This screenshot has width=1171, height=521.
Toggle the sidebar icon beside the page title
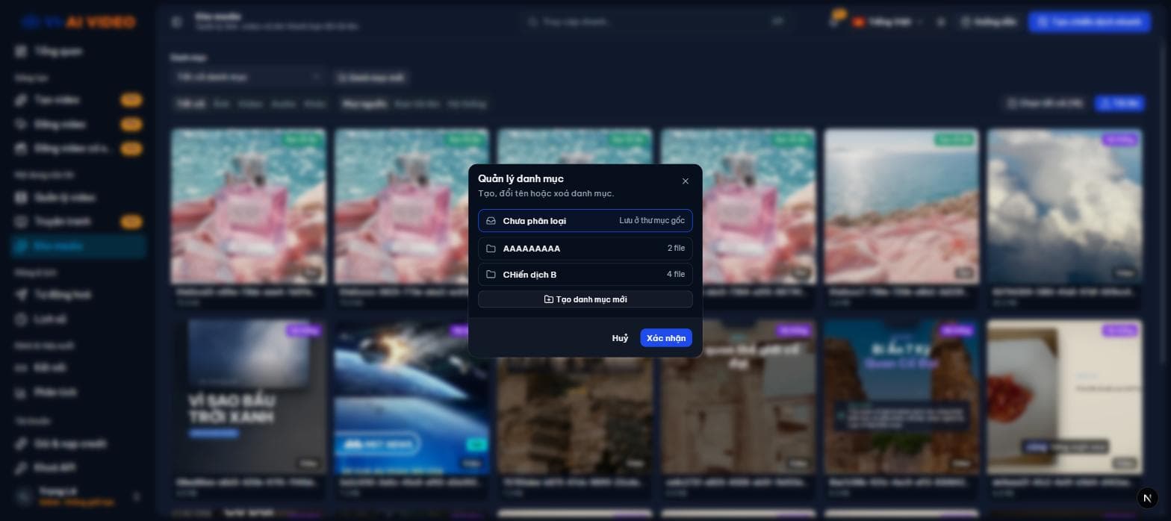(176, 22)
